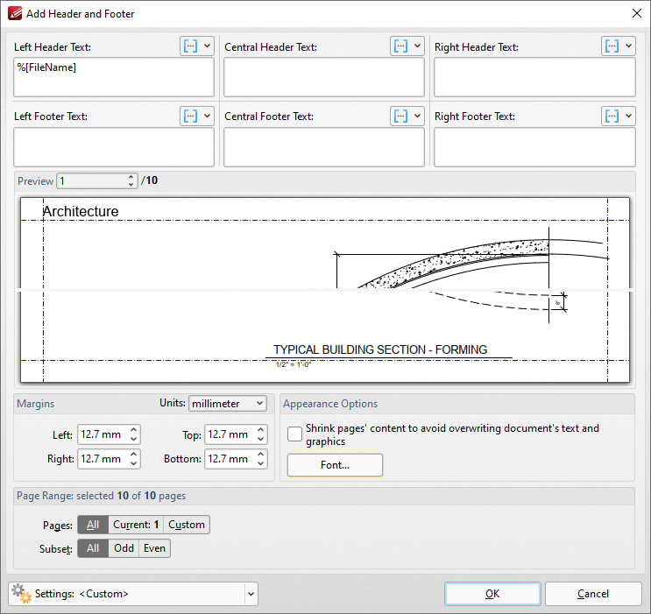This screenshot has width=651, height=614.
Task: Open Central Header Text macro dropdown arrow
Action: 417,46
